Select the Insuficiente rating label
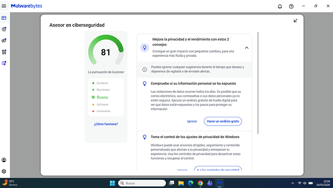This screenshot has width=333, height=188. [103, 111]
